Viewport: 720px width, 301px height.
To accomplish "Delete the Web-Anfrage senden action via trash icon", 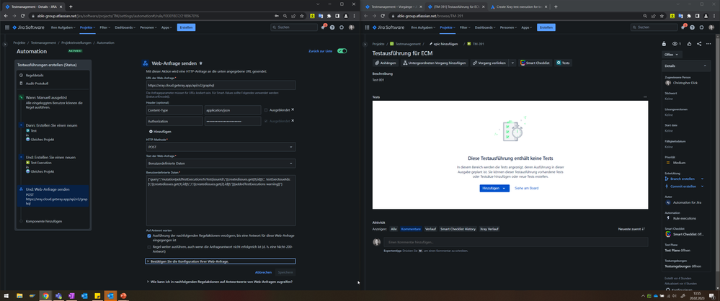I will click(x=200, y=63).
